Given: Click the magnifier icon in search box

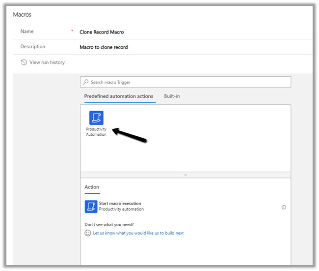Looking at the screenshot, I should tap(86, 82).
